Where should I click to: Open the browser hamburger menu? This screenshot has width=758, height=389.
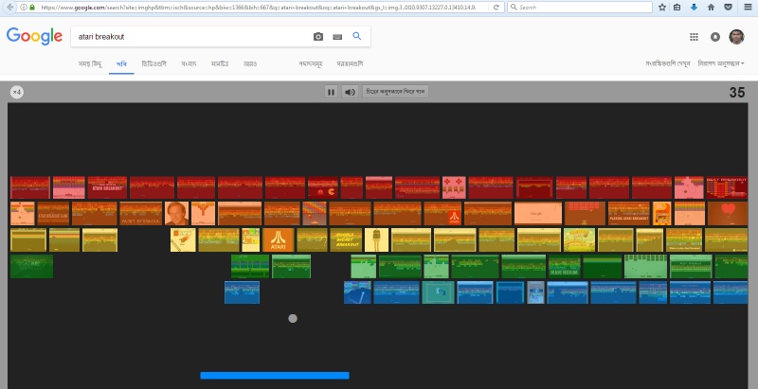click(x=748, y=8)
